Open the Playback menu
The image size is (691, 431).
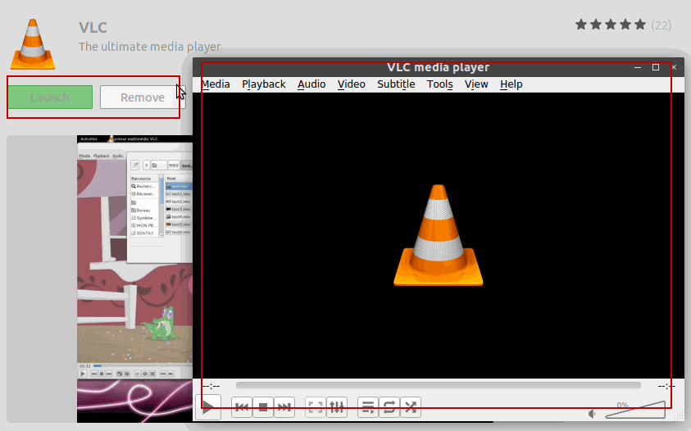[264, 84]
